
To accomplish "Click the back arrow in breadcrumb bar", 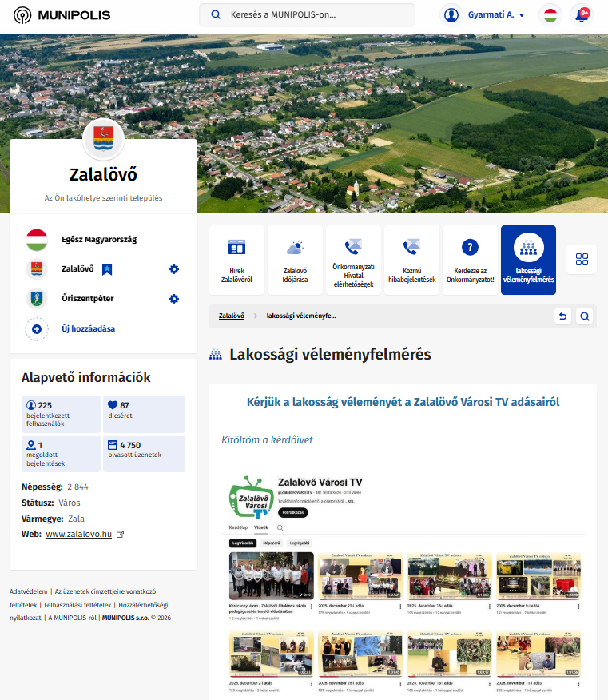I will (x=563, y=316).
